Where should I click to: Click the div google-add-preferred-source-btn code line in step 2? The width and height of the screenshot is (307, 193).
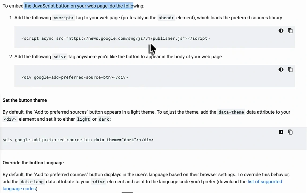(x=75, y=77)
